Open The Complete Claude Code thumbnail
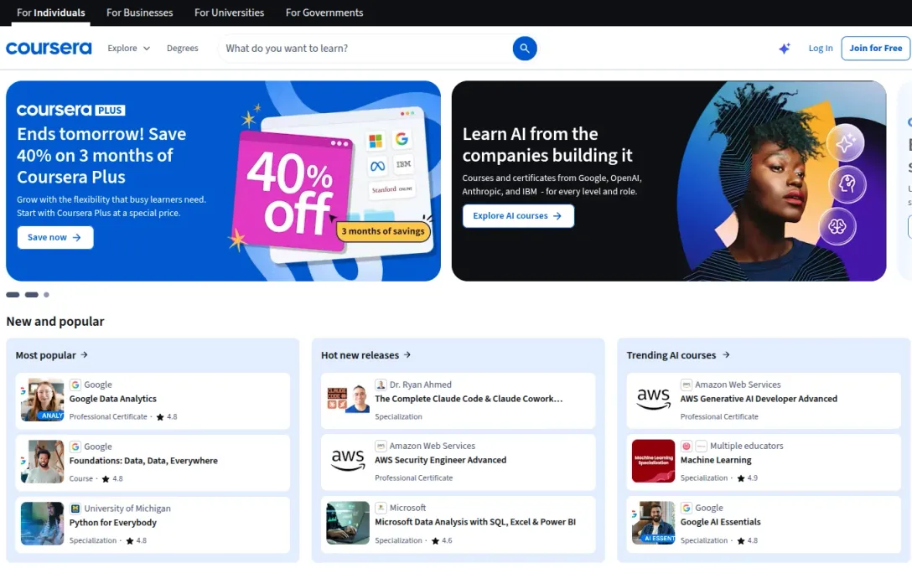Screen dimensions: 912x568 click(x=348, y=400)
